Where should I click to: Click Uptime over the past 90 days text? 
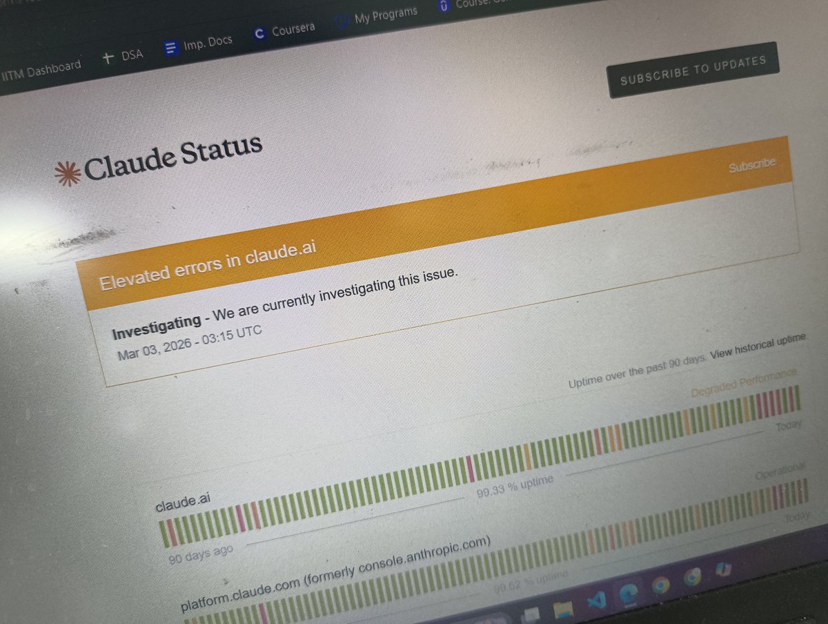pyautogui.click(x=637, y=371)
